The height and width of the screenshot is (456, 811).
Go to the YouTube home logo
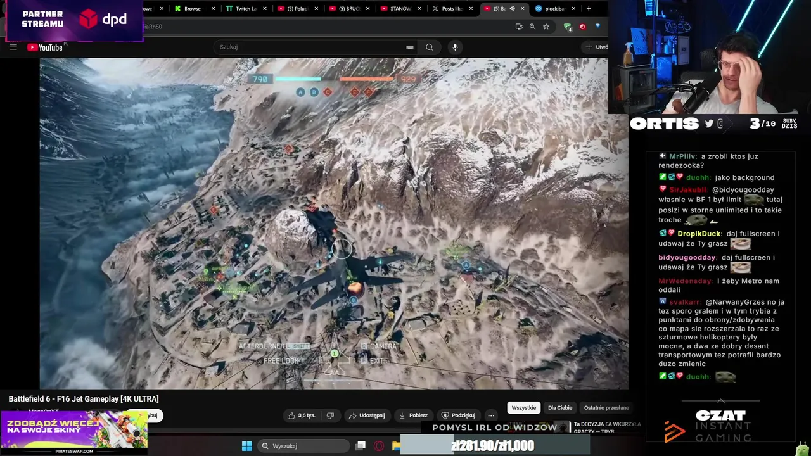click(45, 47)
